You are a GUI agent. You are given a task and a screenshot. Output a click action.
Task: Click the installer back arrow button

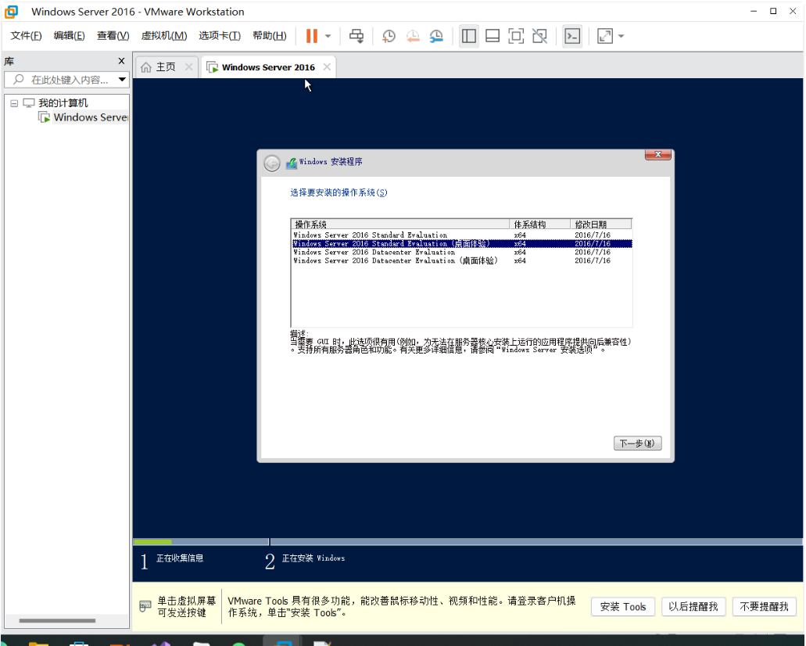(272, 163)
